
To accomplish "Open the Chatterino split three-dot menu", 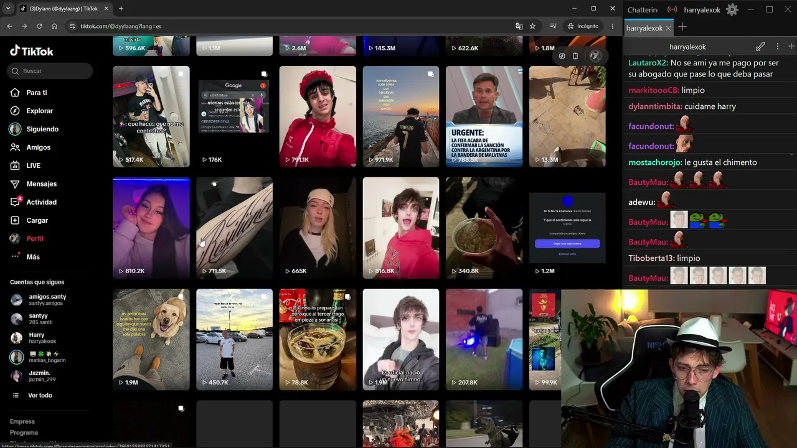I will pyautogui.click(x=777, y=47).
